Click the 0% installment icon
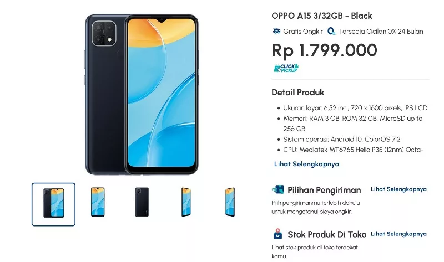This screenshot has width=444, height=262. click(x=331, y=31)
